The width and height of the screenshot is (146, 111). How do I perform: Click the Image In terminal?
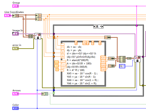coord(16,34)
